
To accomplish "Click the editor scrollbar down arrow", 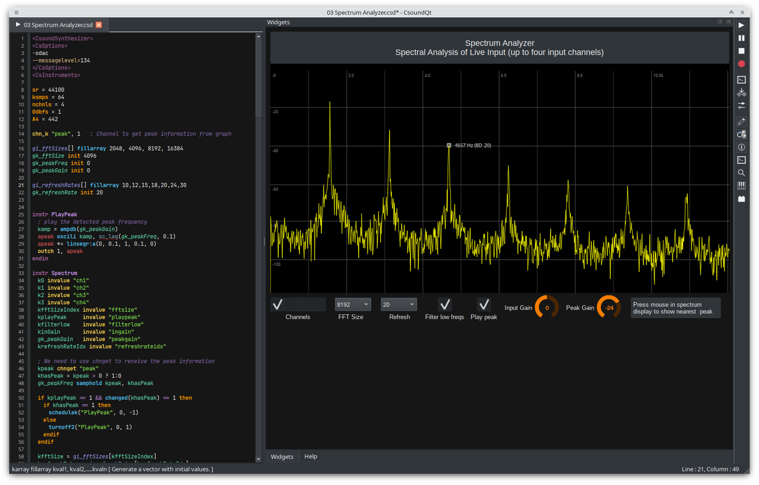I will click(x=259, y=459).
